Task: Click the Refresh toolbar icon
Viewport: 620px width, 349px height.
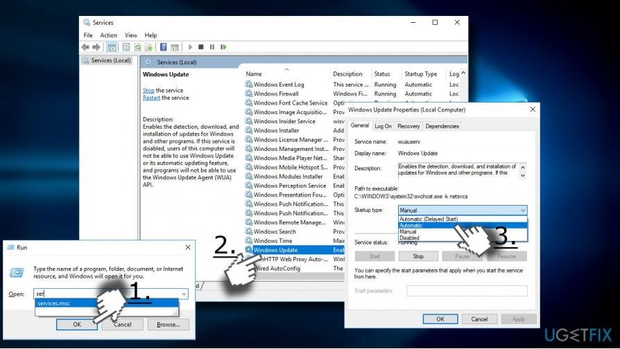Action: coord(137,47)
